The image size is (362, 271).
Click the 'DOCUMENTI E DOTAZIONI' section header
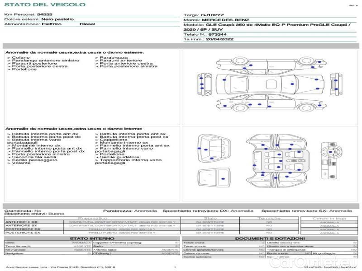pyautogui.click(x=270, y=238)
